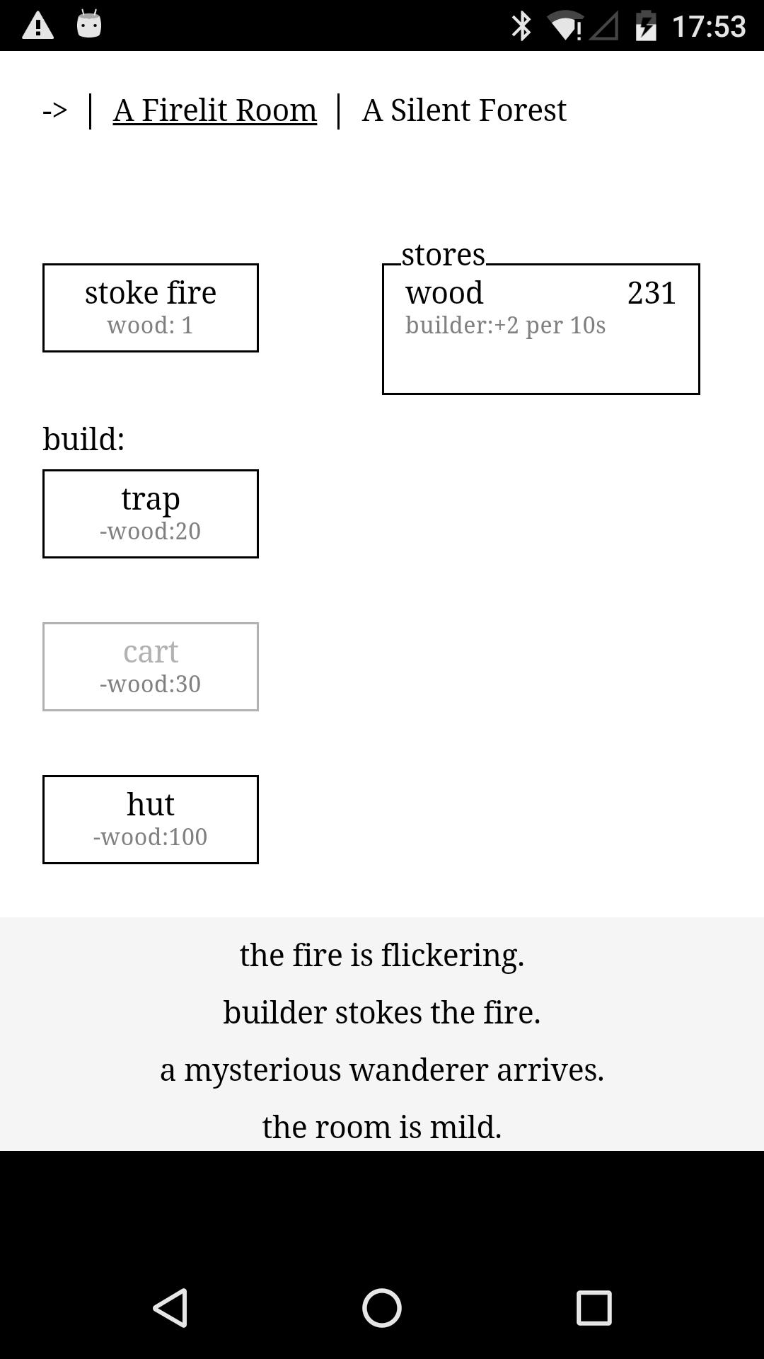Tap the arrow menu icon
The height and width of the screenshot is (1359, 764).
pos(54,110)
